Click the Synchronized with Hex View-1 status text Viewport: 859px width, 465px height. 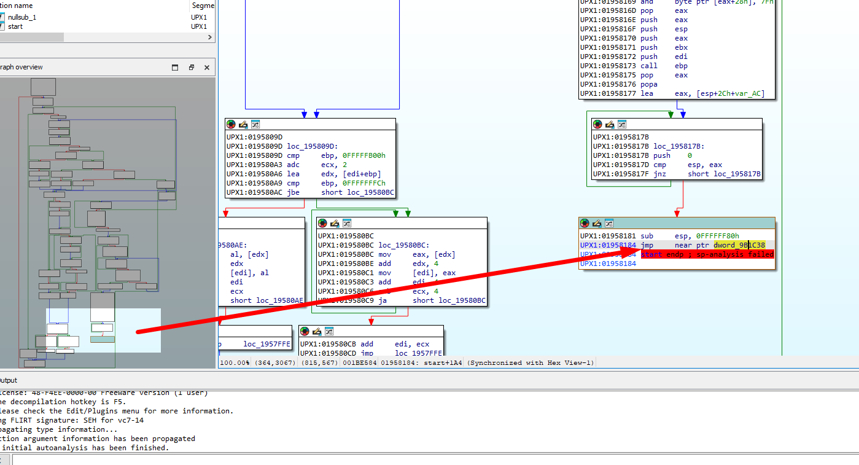(x=531, y=362)
